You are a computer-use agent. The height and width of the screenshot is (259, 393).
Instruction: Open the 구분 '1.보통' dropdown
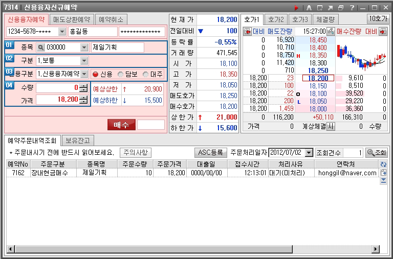click(x=84, y=61)
